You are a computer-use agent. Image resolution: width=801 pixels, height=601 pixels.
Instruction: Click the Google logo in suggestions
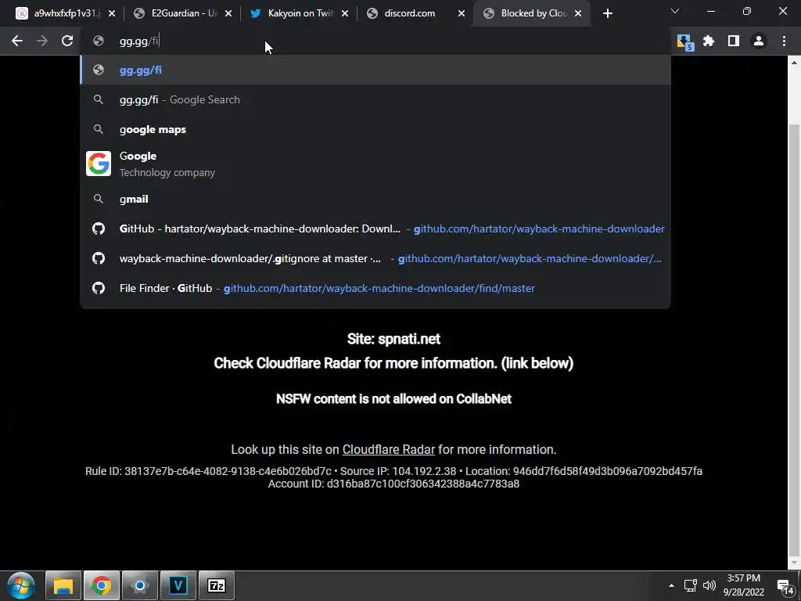pyautogui.click(x=99, y=164)
